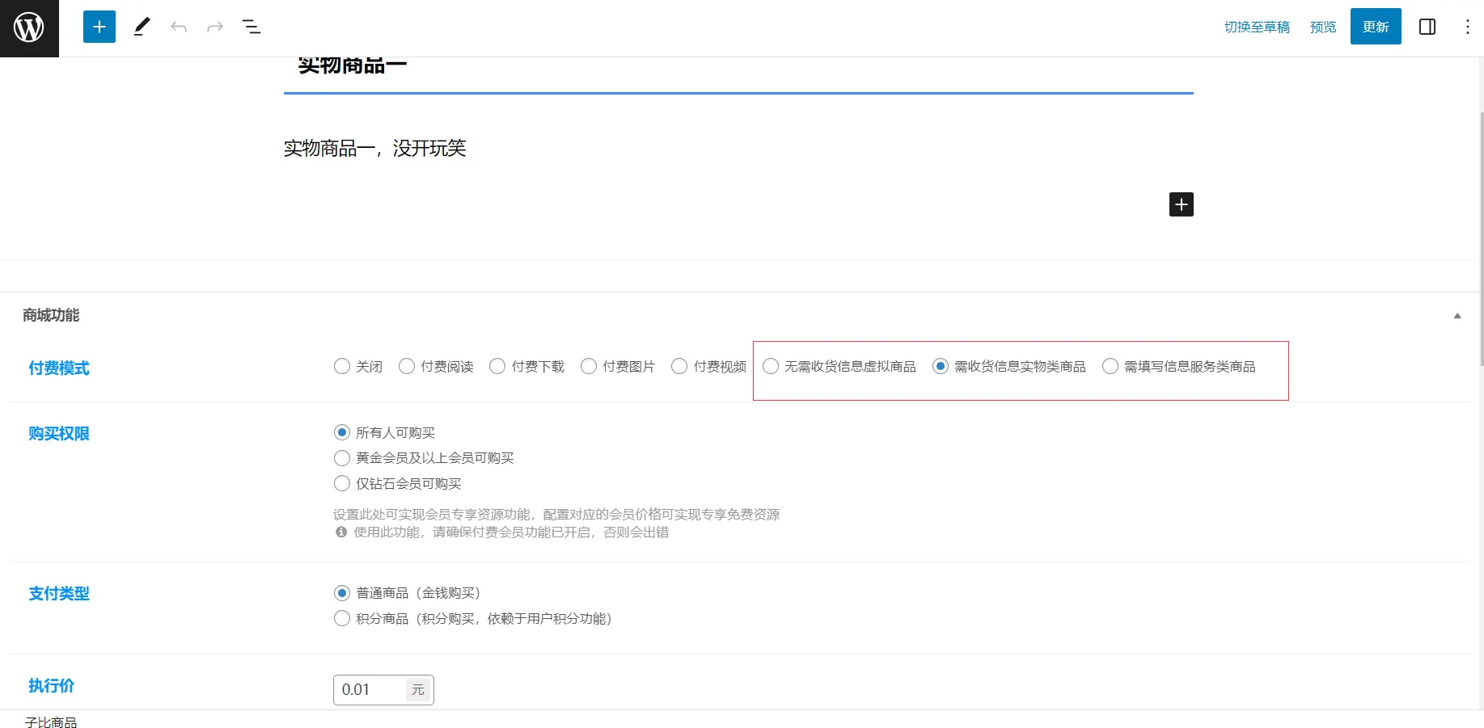Select the 付费下载 radio option
Image resolution: width=1484 pixels, height=728 pixels.
click(x=497, y=367)
